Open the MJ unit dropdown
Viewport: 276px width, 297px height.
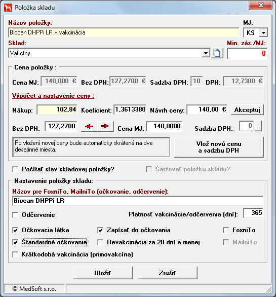263,33
